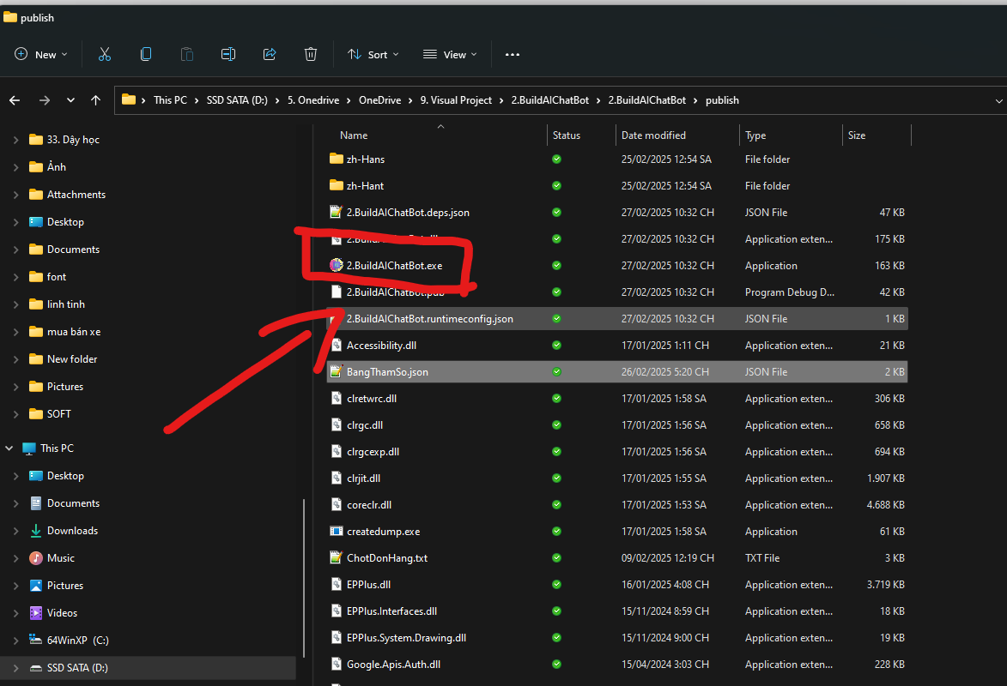
Task: Click the Delete trash can icon
Action: pos(311,54)
